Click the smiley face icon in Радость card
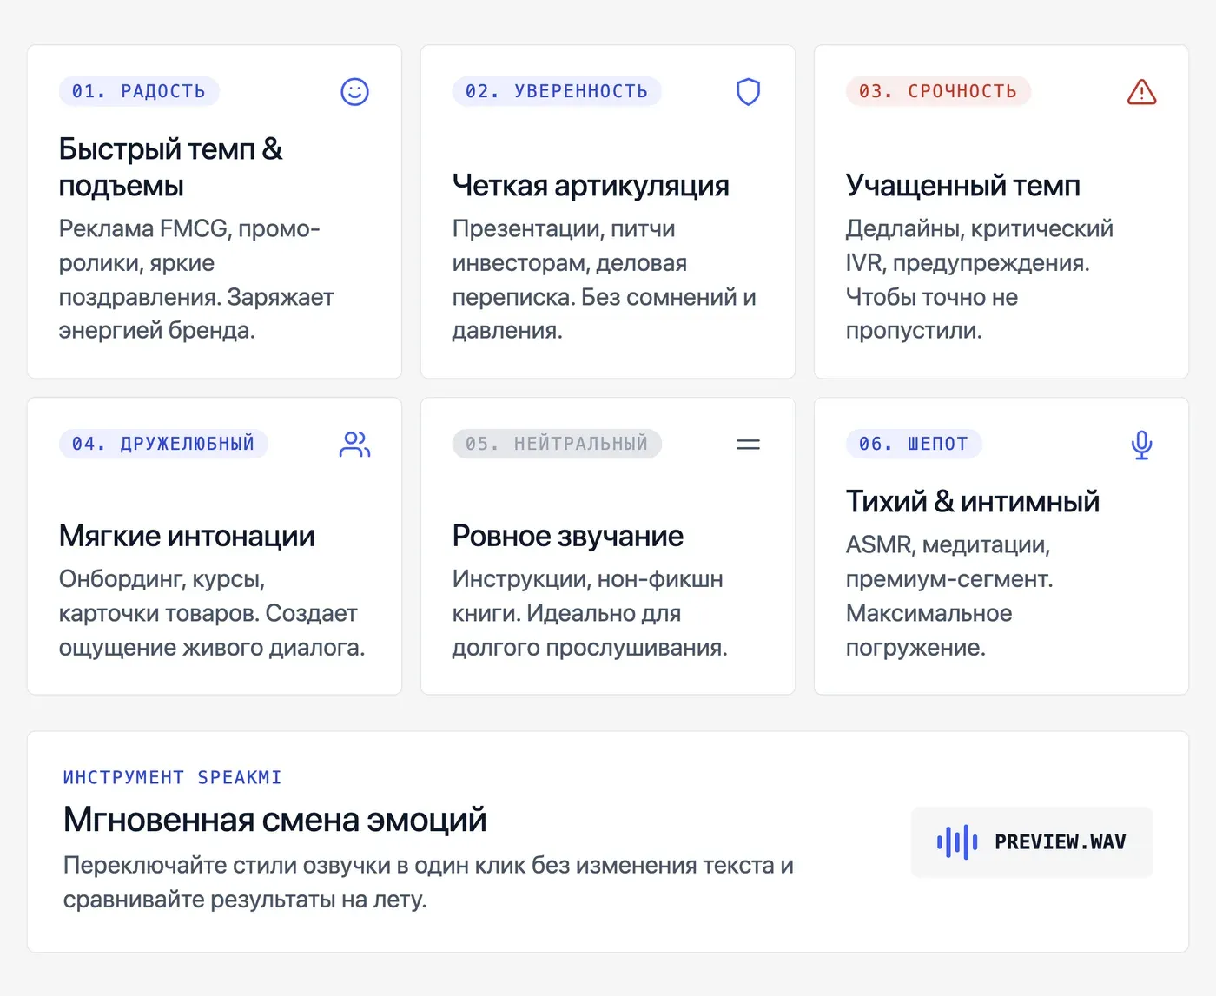Viewport: 1216px width, 996px height. point(354,92)
